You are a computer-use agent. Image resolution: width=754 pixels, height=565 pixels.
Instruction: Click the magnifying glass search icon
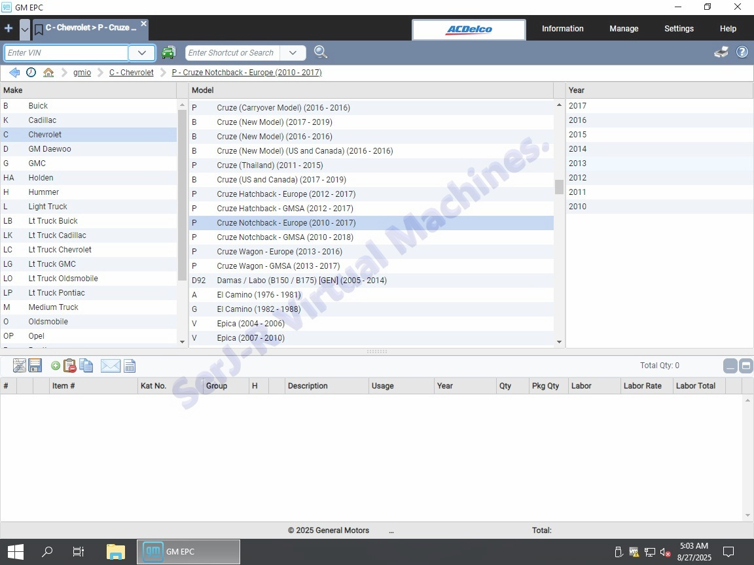(x=321, y=52)
